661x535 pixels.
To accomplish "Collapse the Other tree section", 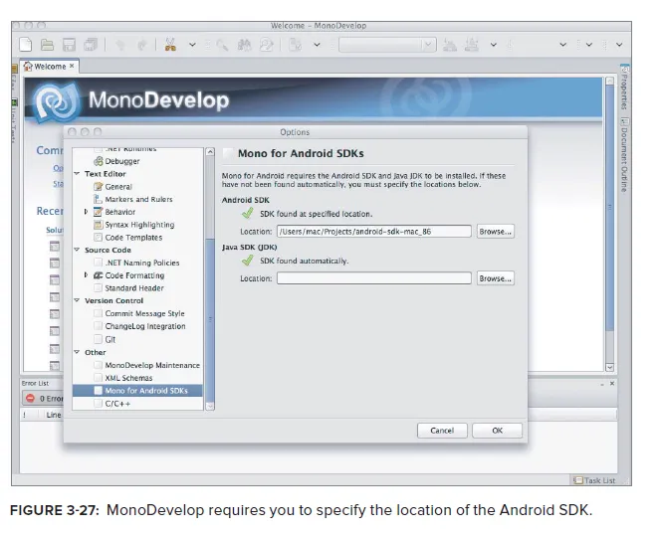I will click(x=77, y=352).
